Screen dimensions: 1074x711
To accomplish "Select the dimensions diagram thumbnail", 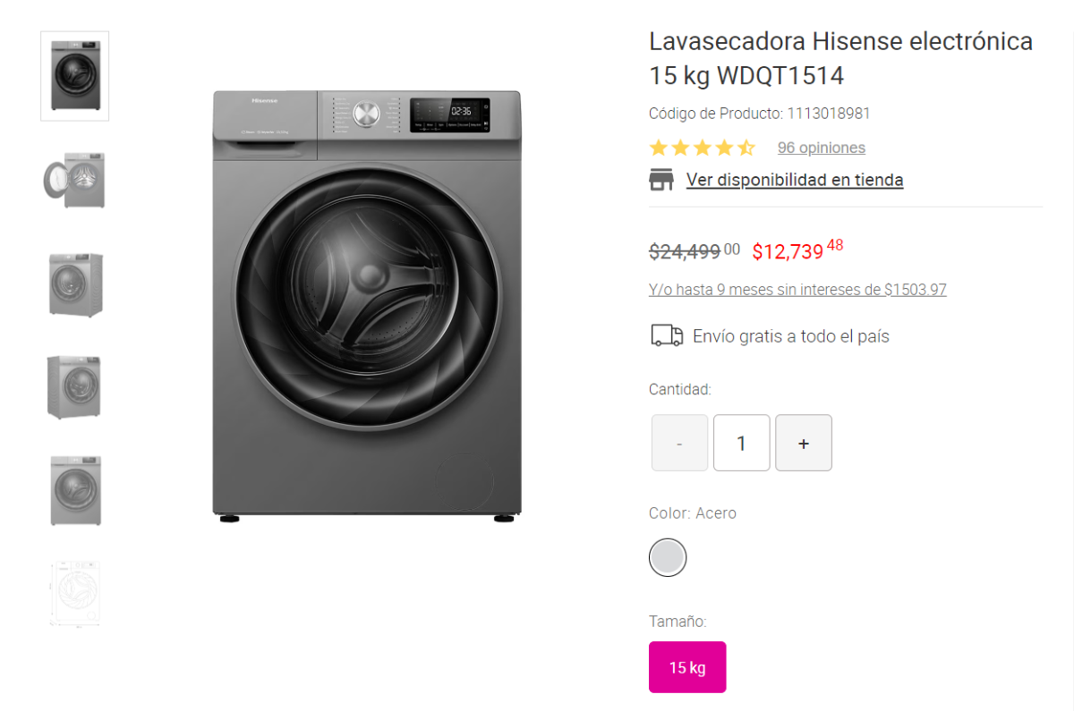I will click(75, 594).
